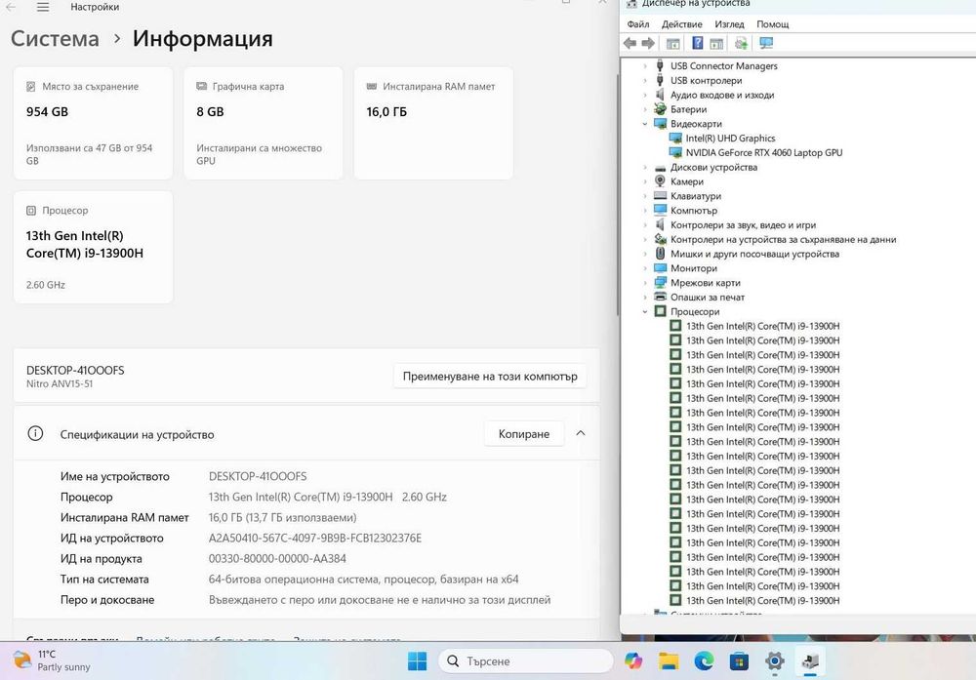
Task: Click DESKTOP-41OOOFS name in specs row
Action: [x=258, y=476]
